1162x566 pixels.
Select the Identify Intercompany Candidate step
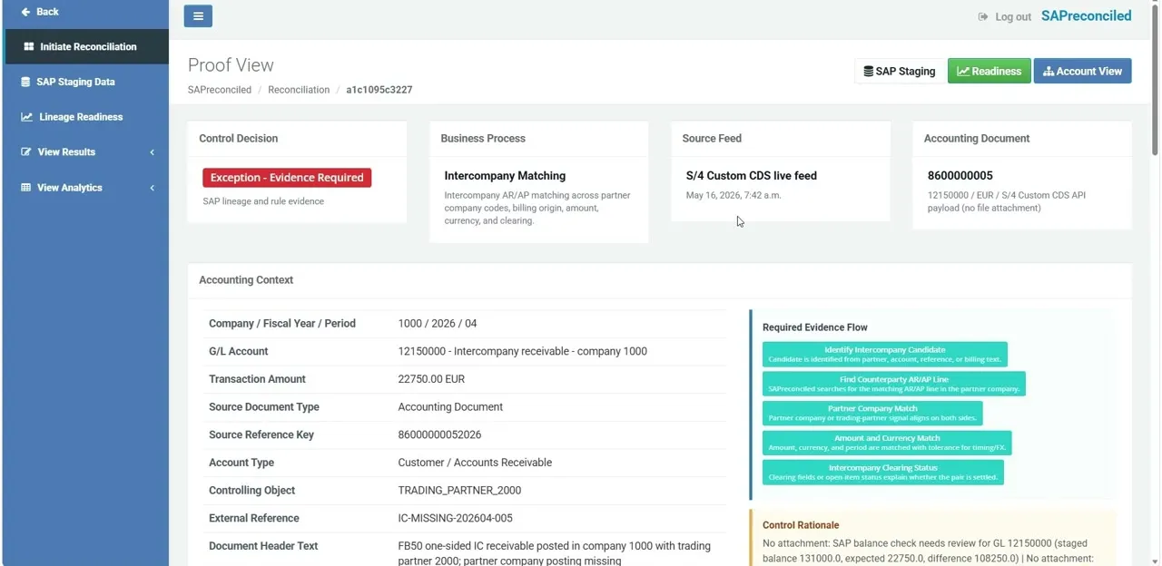coord(885,355)
